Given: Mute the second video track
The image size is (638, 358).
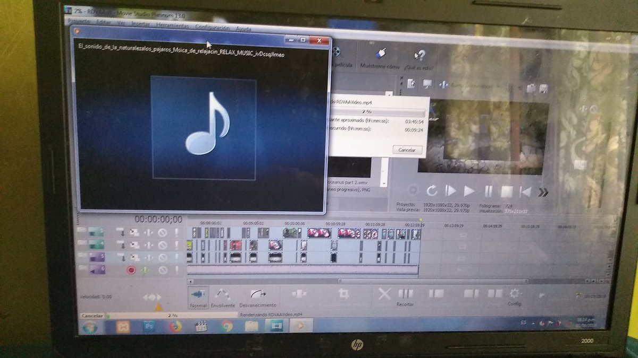Looking at the screenshot, I should point(162,245).
